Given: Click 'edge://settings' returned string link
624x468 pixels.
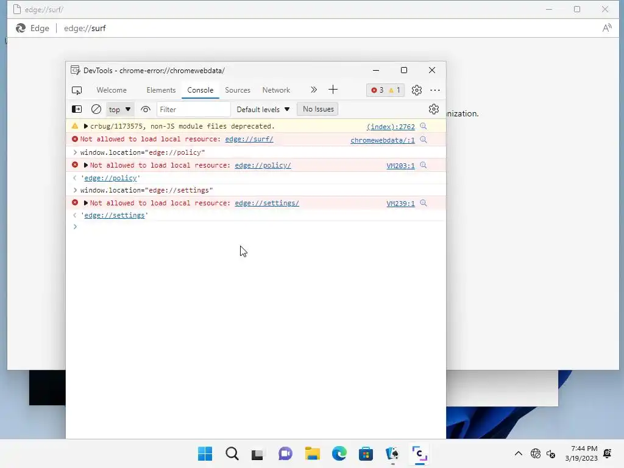Looking at the screenshot, I should (115, 215).
